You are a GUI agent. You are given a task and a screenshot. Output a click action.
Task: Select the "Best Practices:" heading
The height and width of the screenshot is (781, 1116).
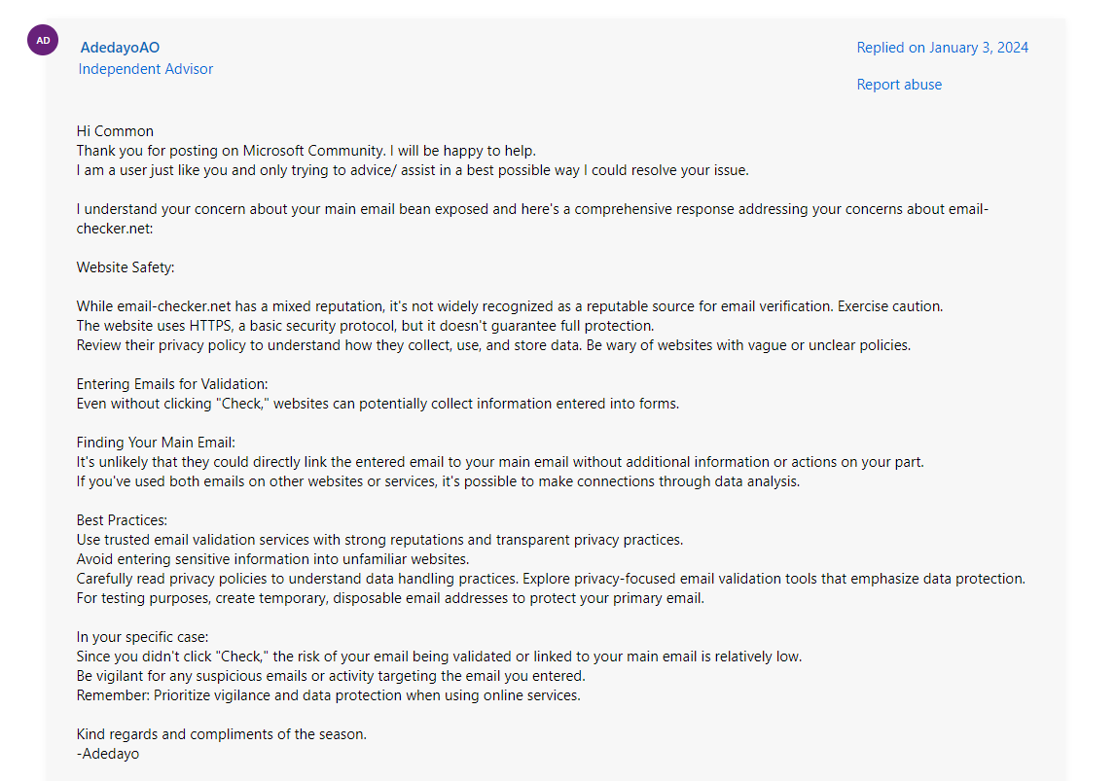click(x=122, y=520)
